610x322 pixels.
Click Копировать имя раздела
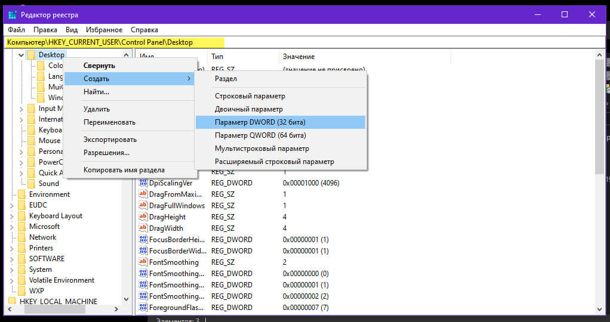tap(130, 170)
